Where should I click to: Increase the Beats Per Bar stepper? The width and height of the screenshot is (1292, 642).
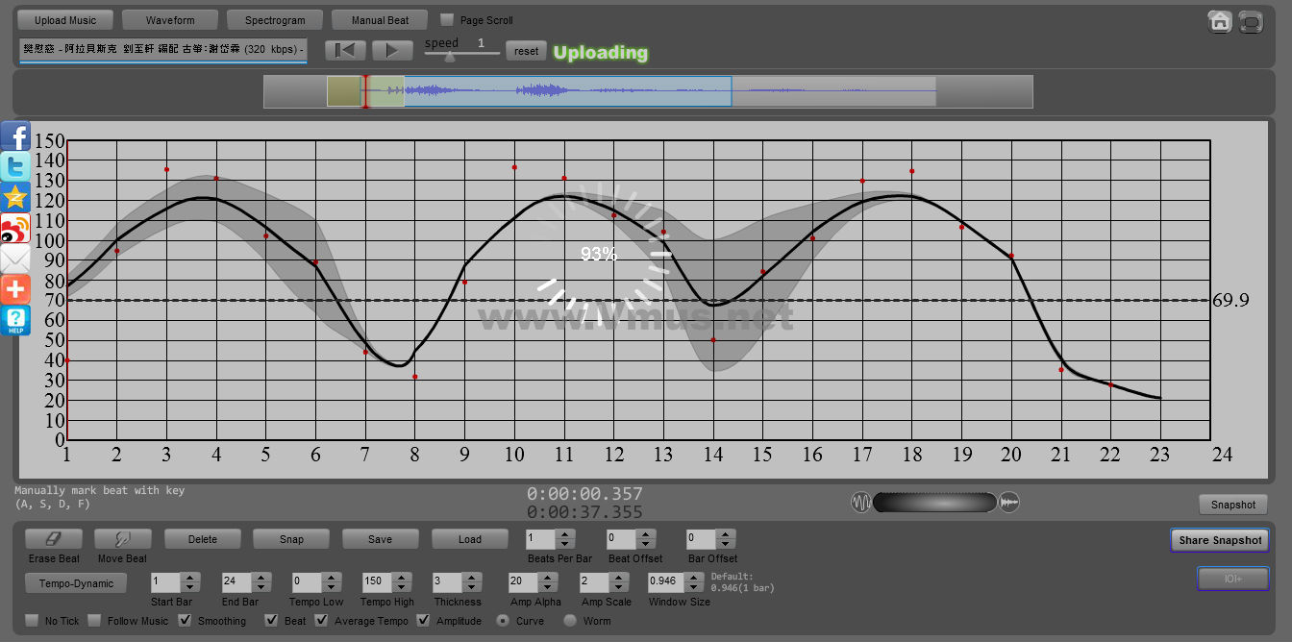[565, 534]
